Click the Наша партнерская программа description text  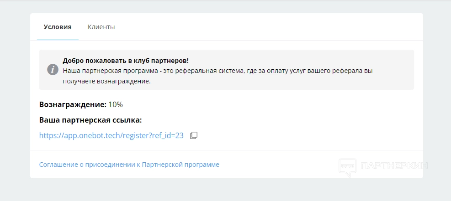point(218,76)
